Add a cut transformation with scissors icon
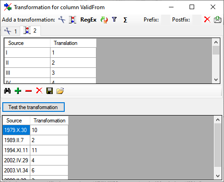This screenshot has width=224, height=182. pos(62,20)
